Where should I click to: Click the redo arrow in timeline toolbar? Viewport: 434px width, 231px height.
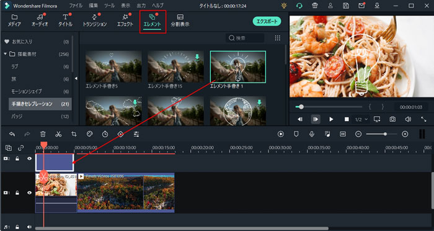point(27,134)
